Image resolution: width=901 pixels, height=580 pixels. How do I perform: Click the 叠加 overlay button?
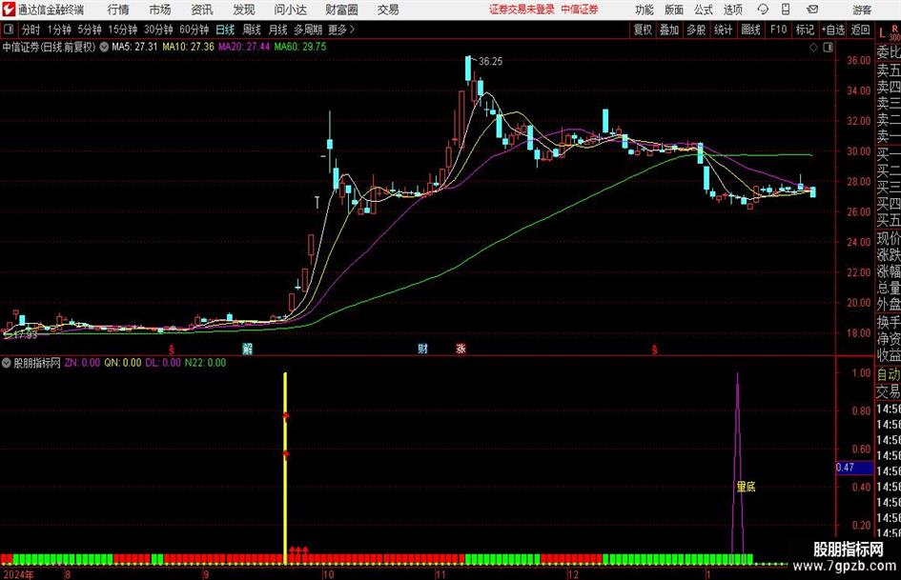669,30
